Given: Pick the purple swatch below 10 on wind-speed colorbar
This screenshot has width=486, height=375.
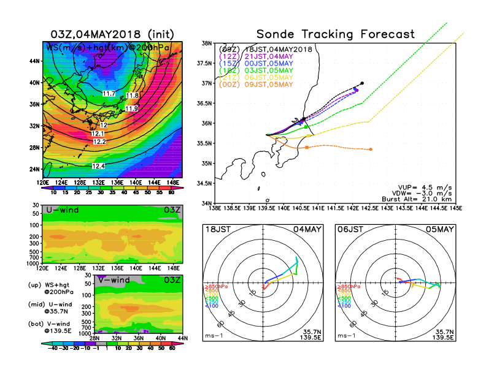Looking at the screenshot, I should coord(47,188).
